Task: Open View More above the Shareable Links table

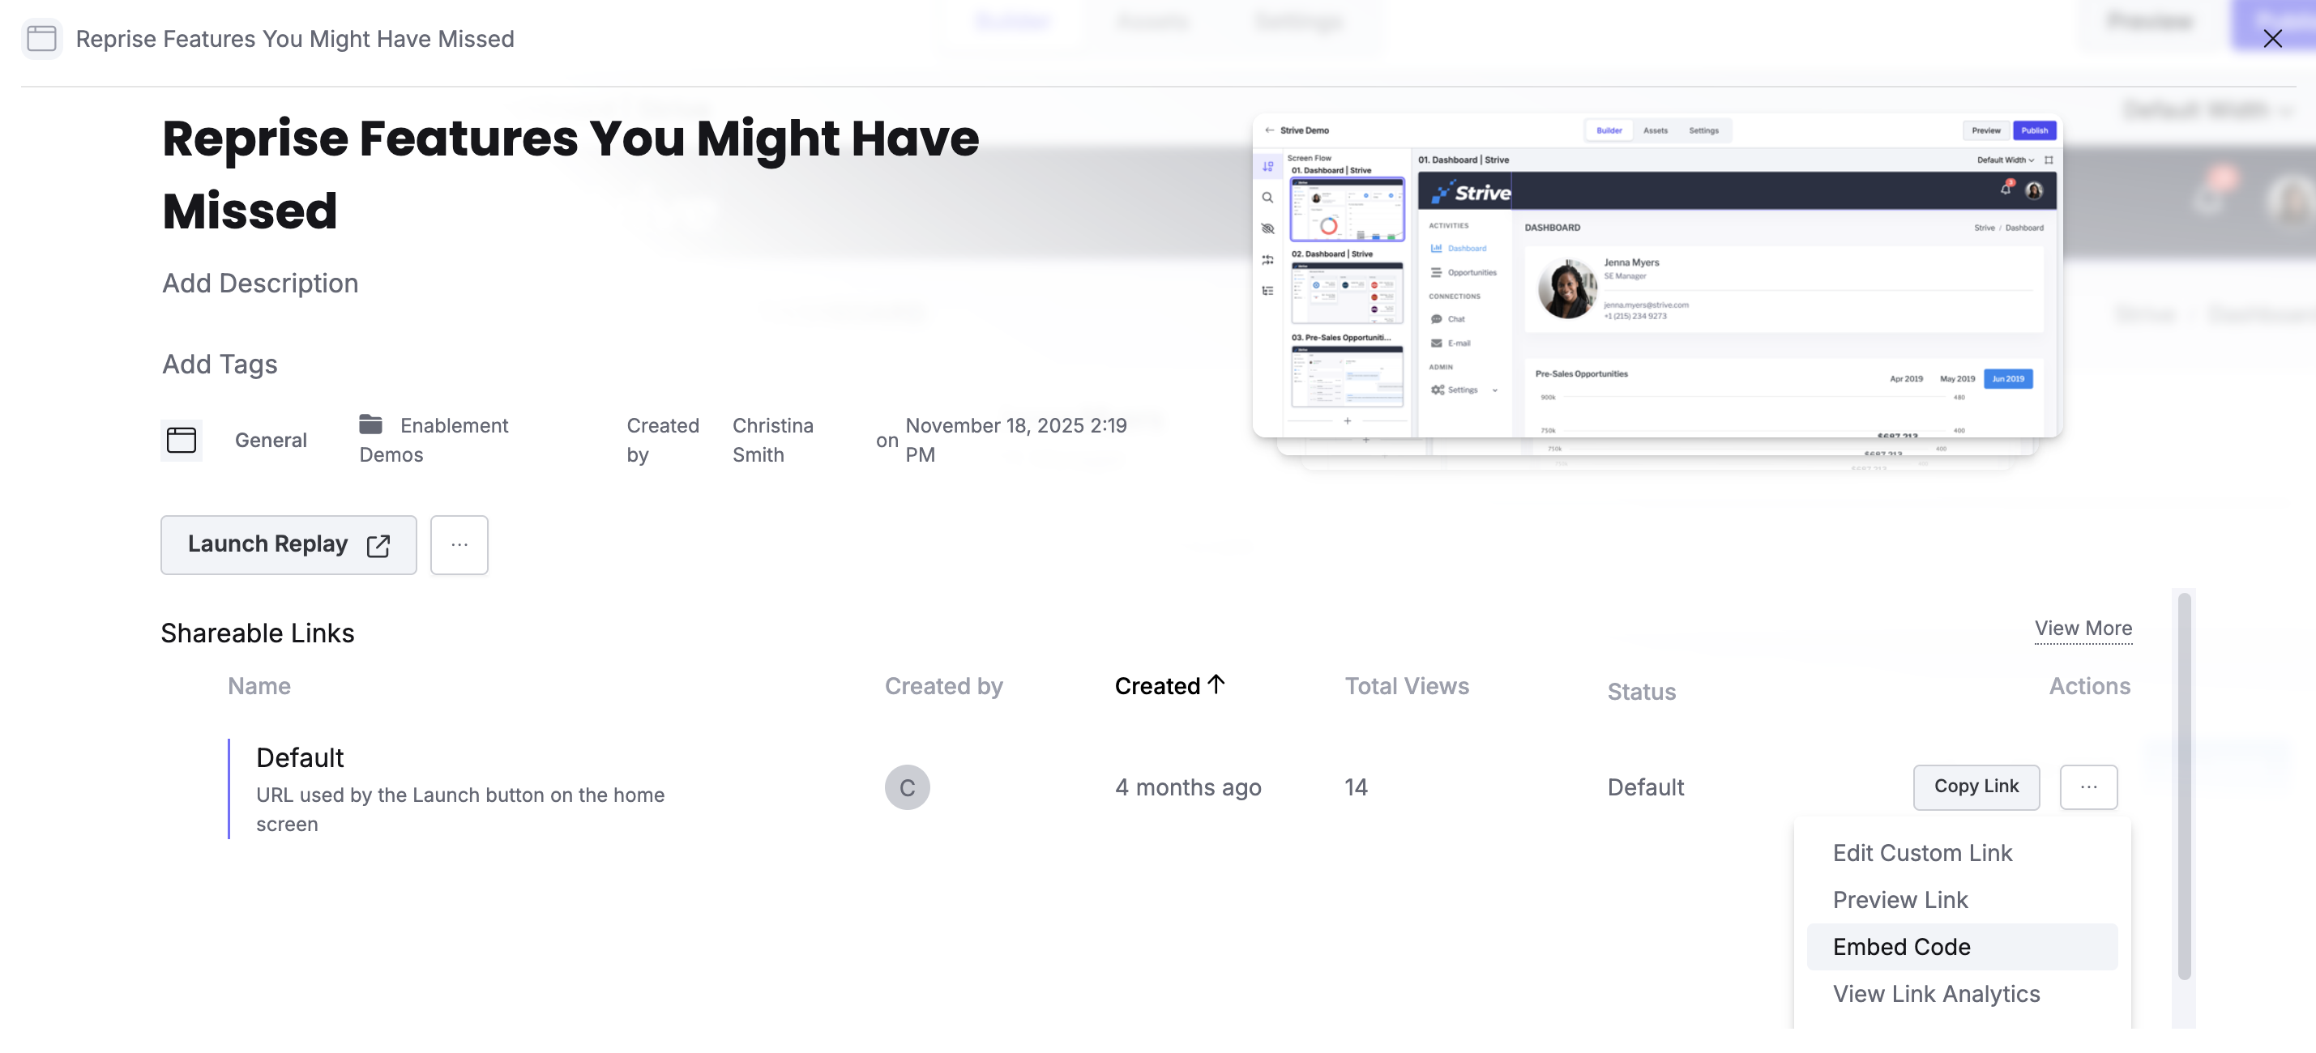Action: [x=2084, y=628]
